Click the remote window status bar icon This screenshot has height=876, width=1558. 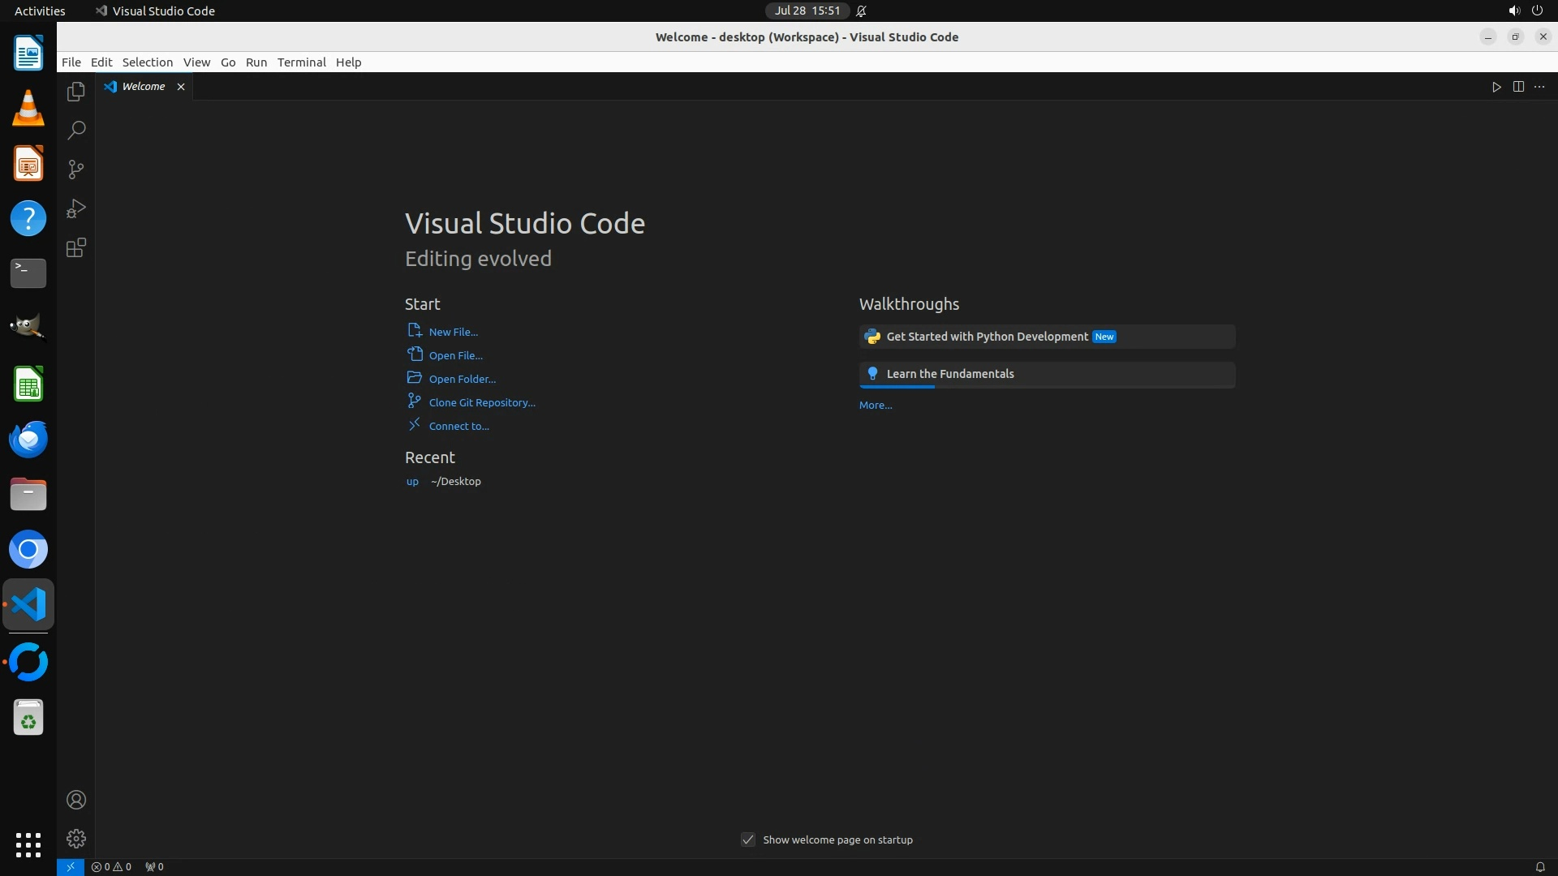tap(71, 866)
